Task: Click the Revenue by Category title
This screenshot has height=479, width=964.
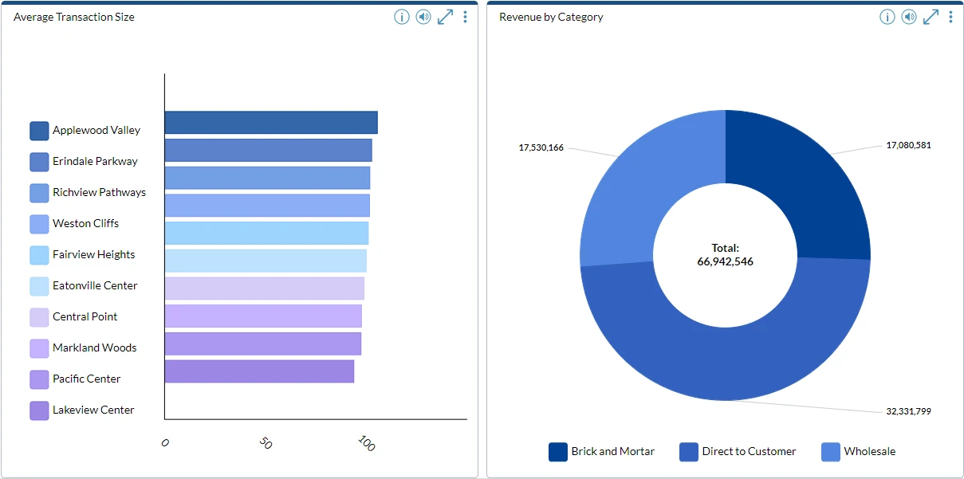Action: click(551, 17)
